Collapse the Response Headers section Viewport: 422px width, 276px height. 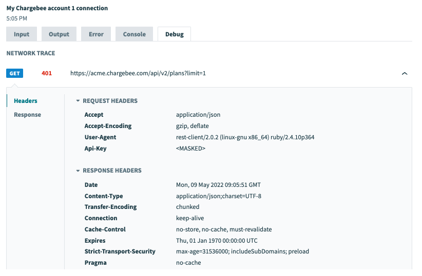[78, 171]
